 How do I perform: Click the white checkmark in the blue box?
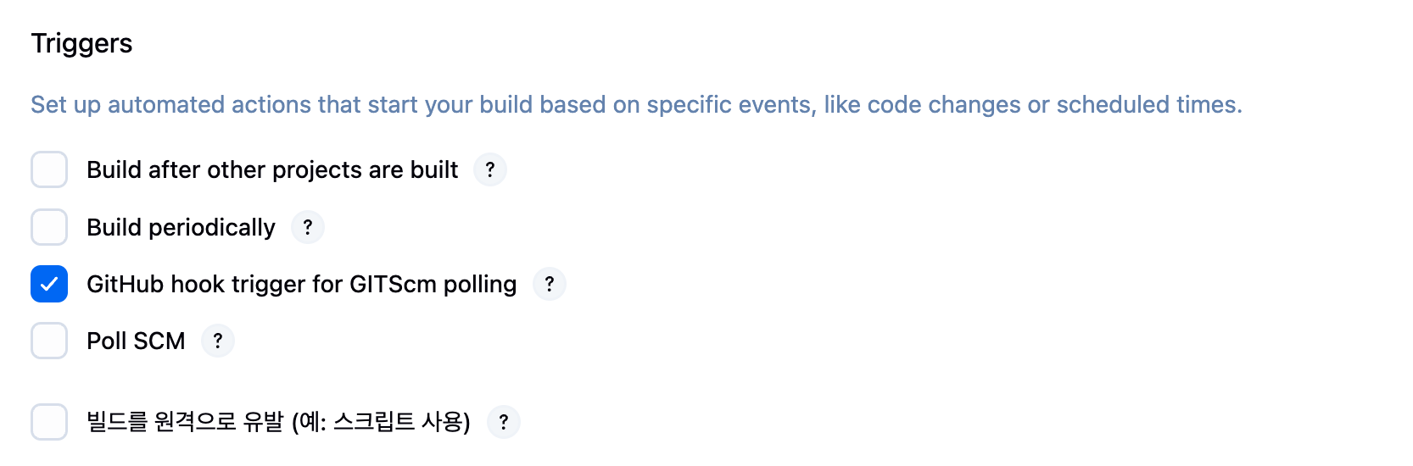[x=49, y=284]
